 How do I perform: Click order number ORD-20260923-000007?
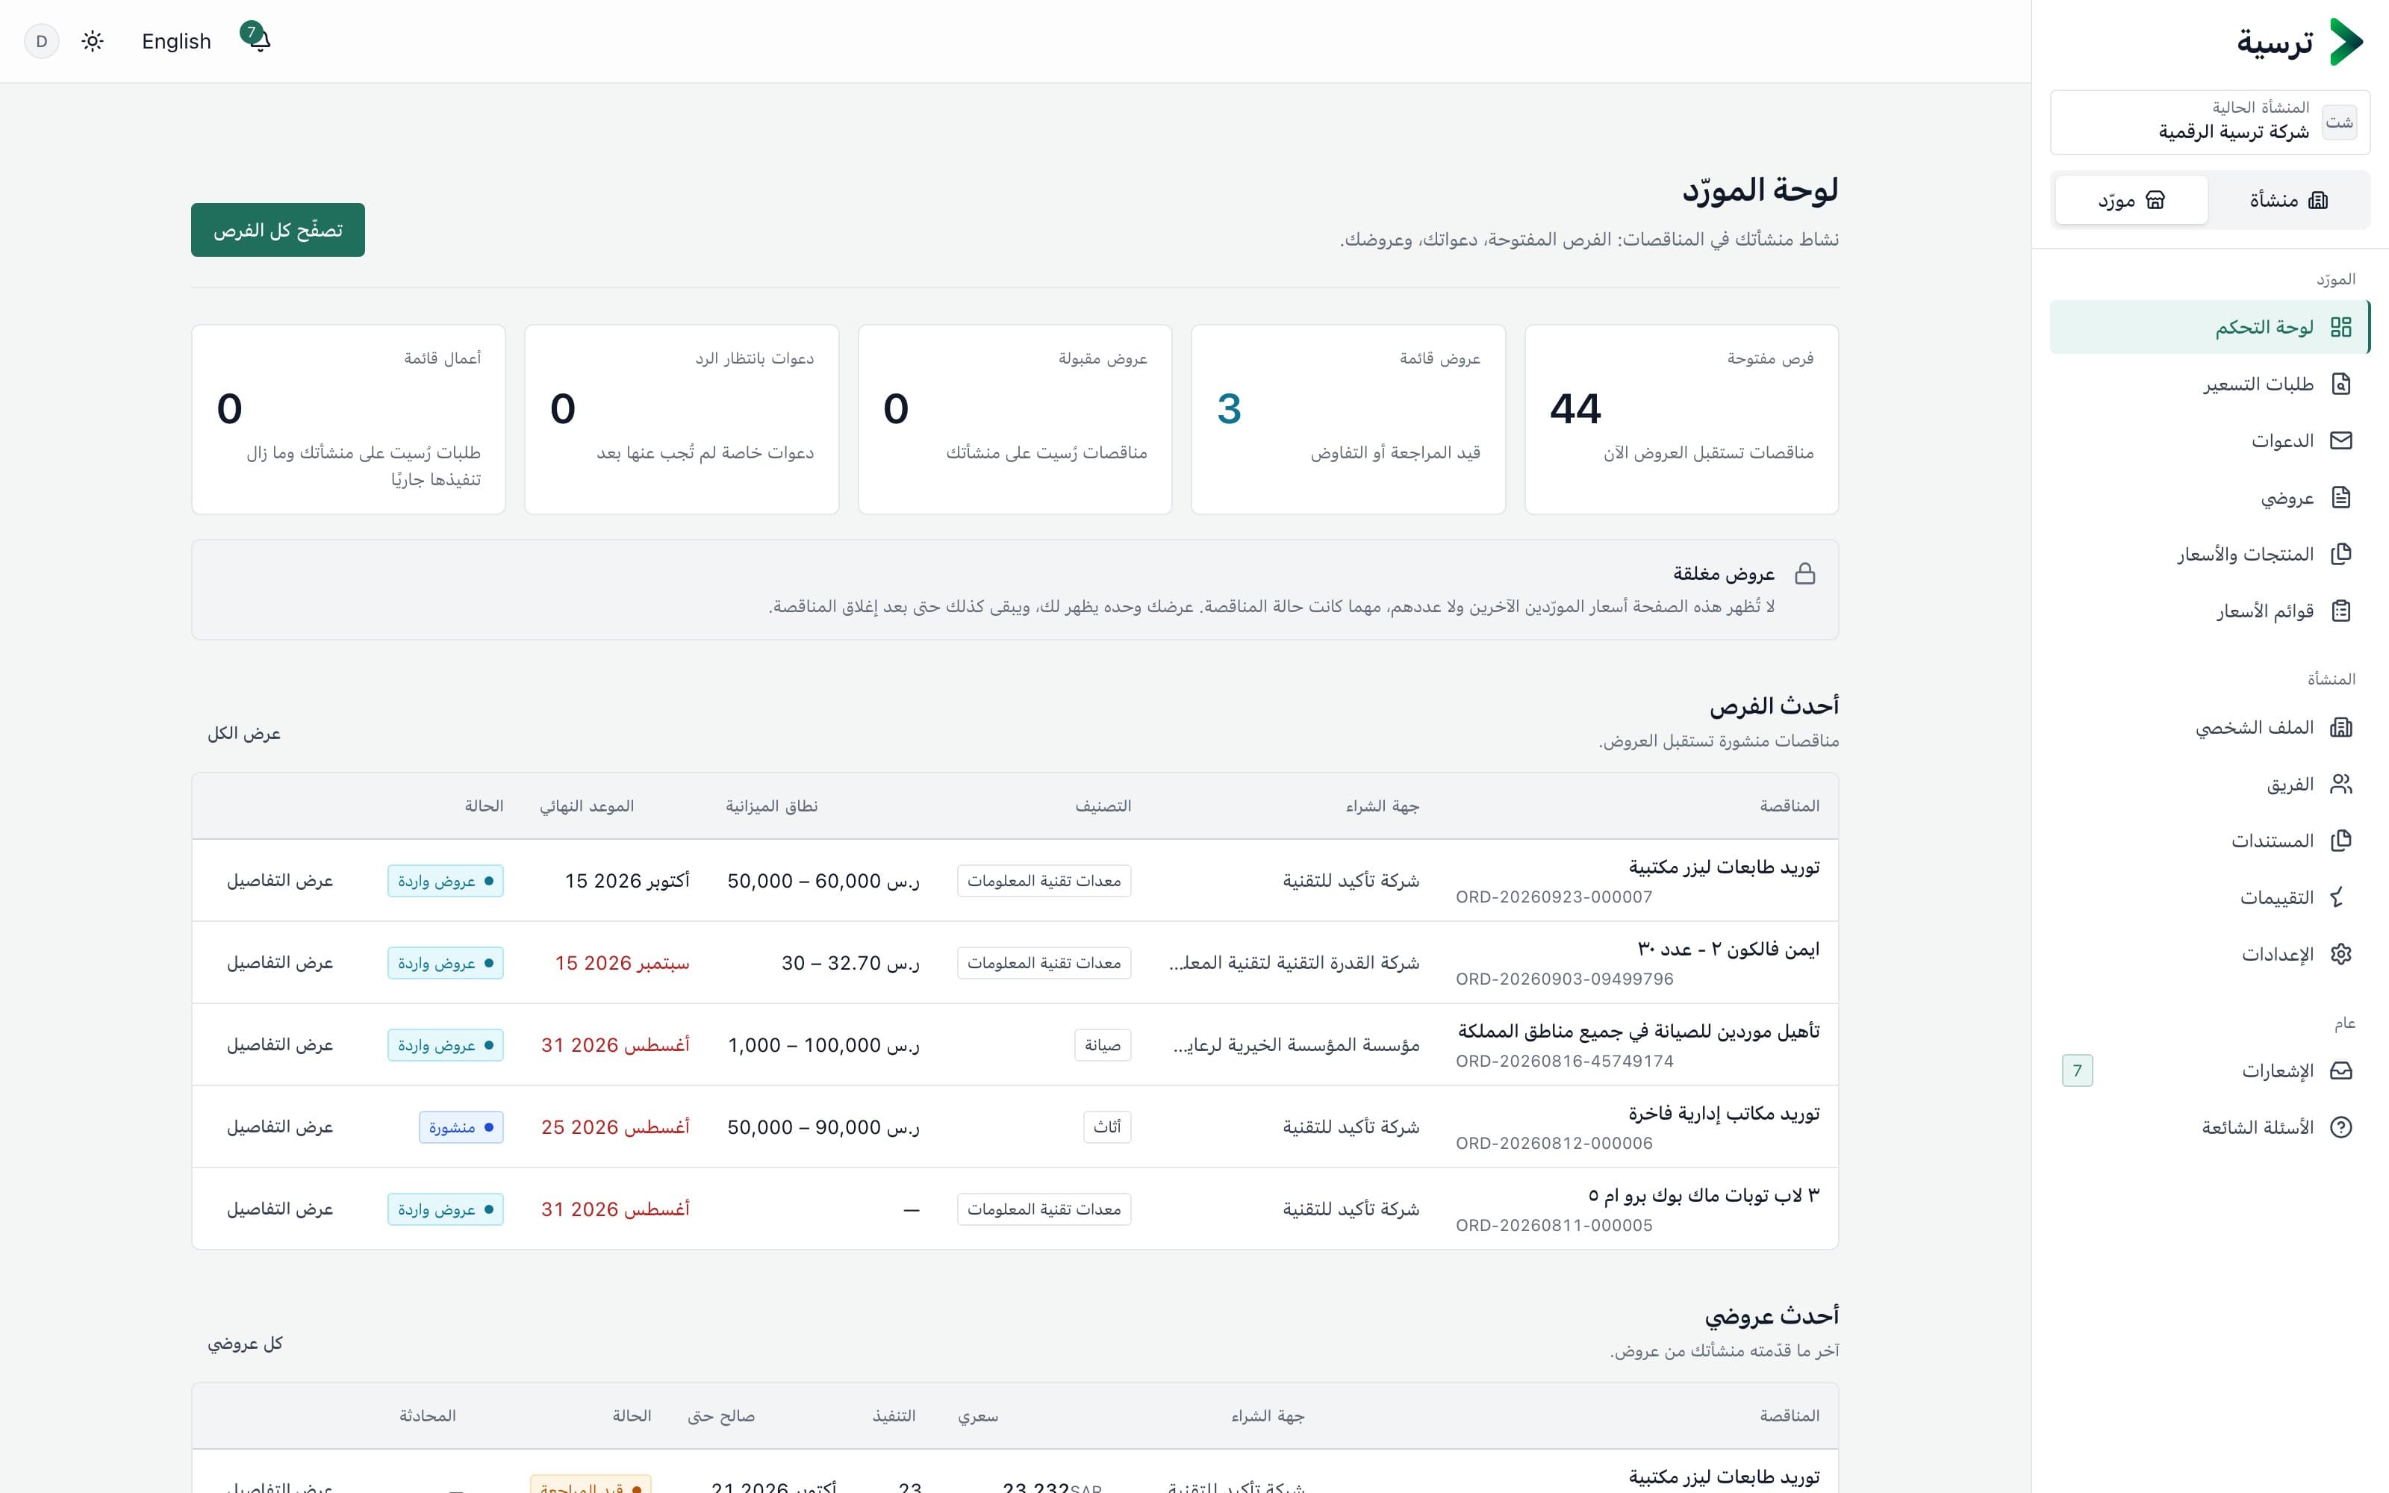tap(1554, 897)
